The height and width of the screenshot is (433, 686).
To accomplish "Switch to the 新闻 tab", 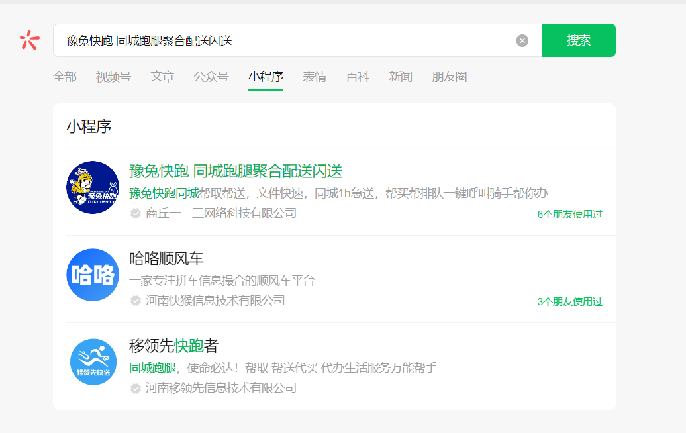I will [401, 77].
